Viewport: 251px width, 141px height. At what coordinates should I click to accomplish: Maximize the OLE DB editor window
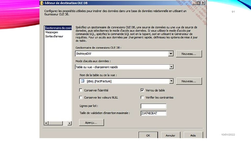[x=198, y=3]
